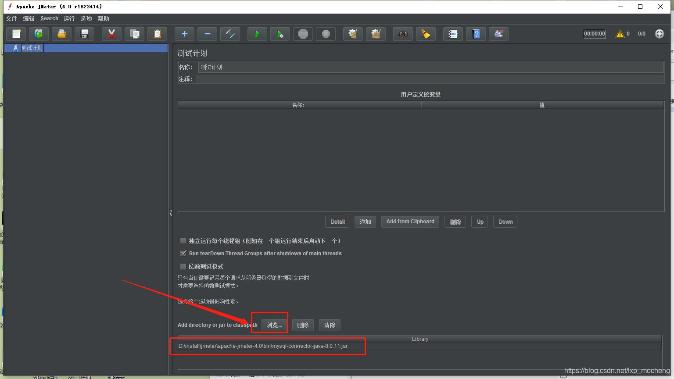Copy the selected element toolbar icon
Screen dimensions: 674x379
[135, 34]
